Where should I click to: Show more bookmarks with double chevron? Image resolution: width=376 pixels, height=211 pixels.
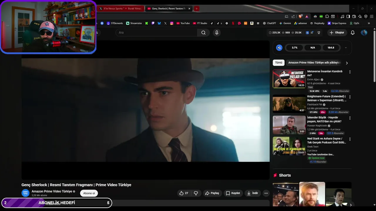click(x=369, y=23)
